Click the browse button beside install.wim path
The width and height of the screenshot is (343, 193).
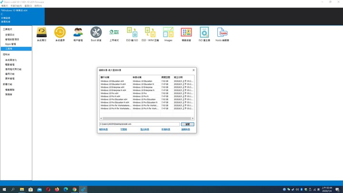(x=188, y=124)
